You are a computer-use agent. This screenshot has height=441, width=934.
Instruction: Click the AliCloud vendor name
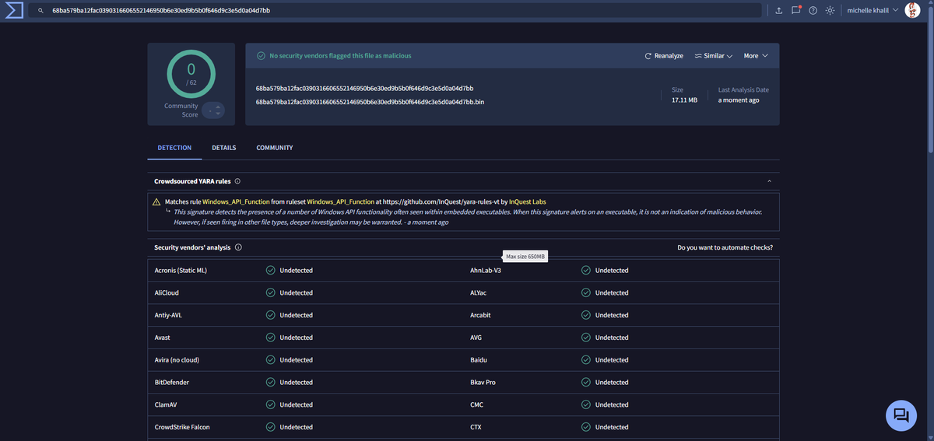tap(167, 292)
